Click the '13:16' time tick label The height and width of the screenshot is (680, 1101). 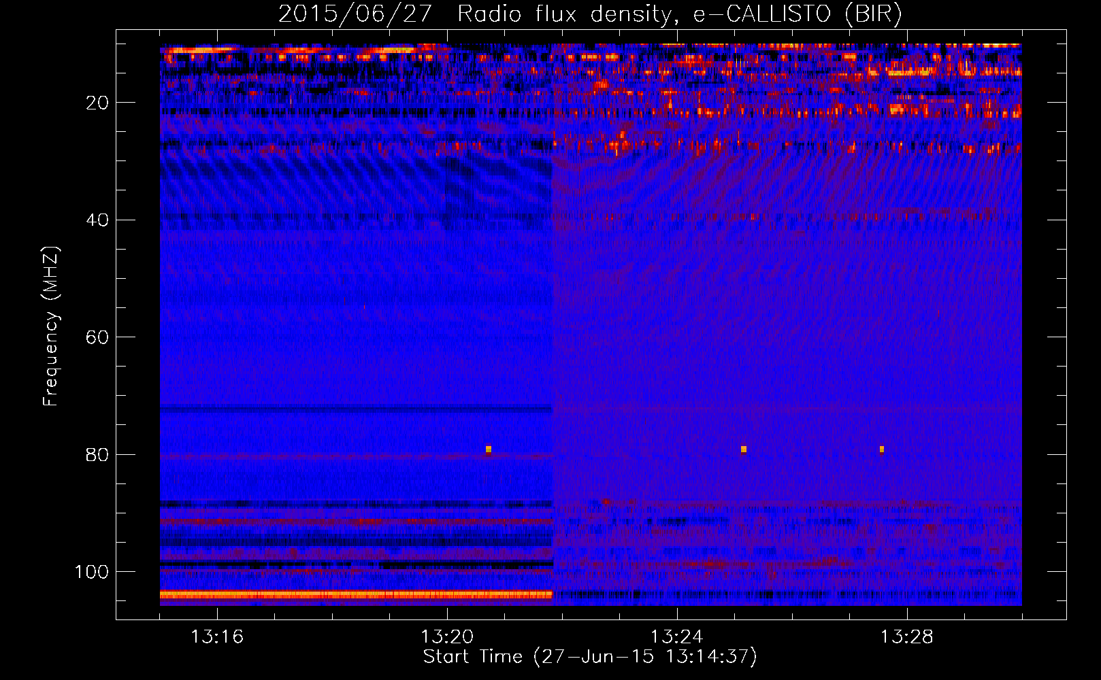point(217,637)
